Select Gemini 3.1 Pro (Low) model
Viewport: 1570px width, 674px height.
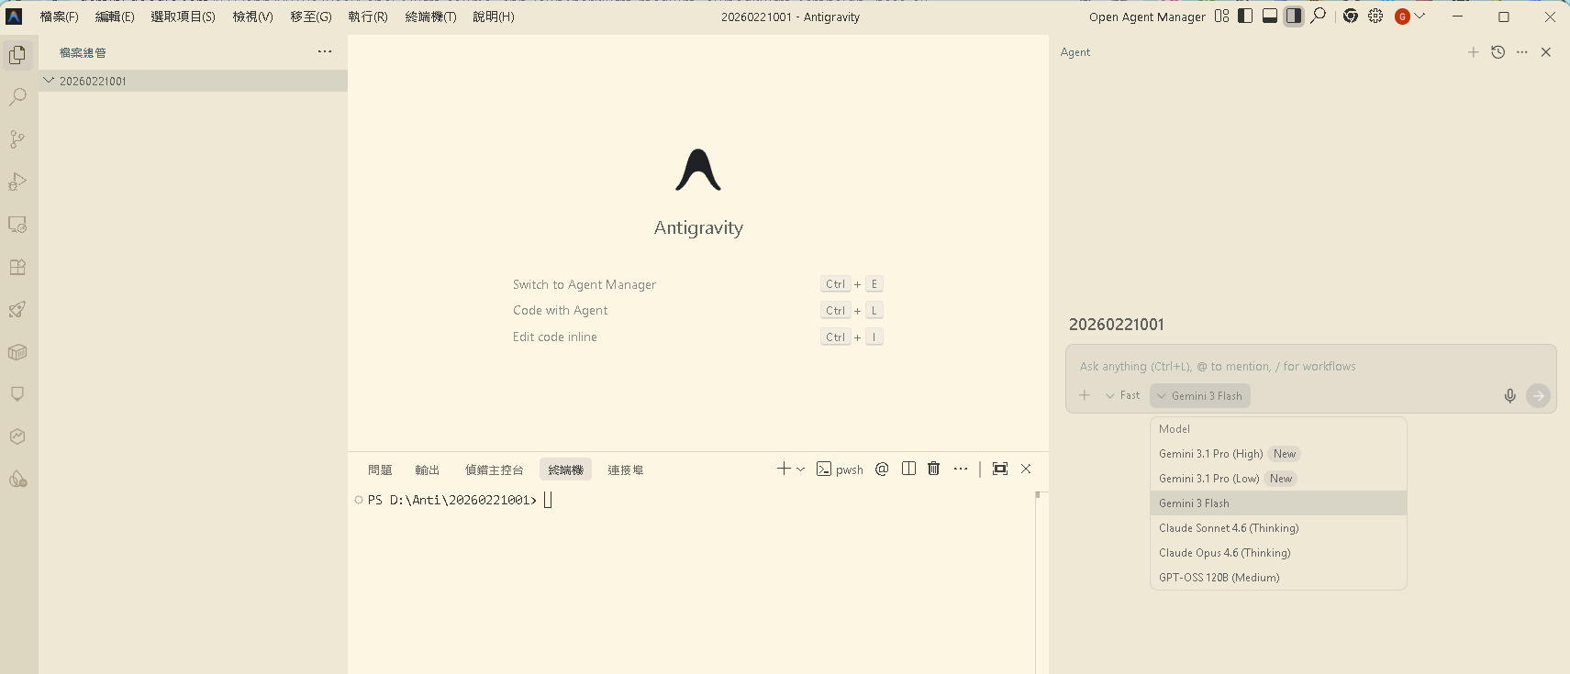(1278, 479)
